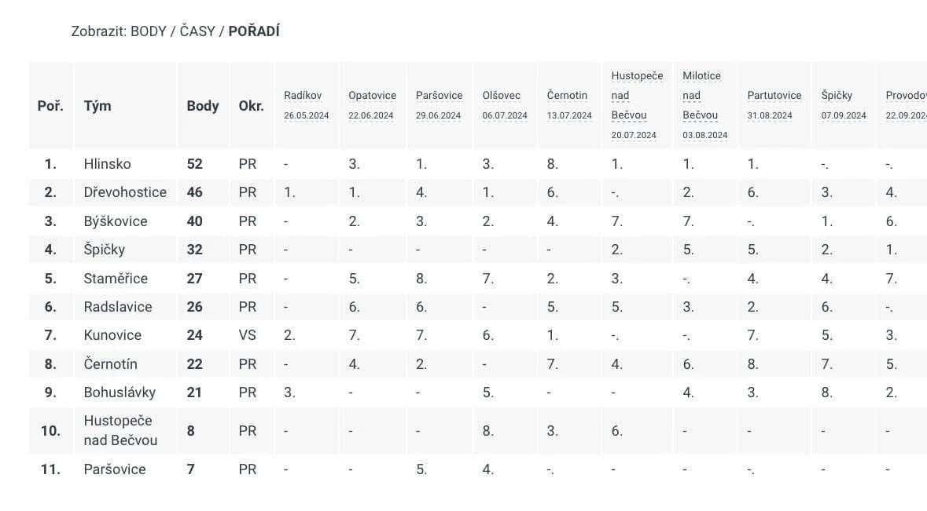Click the Partutovice column header
This screenshot has width=927, height=511.
774,96
